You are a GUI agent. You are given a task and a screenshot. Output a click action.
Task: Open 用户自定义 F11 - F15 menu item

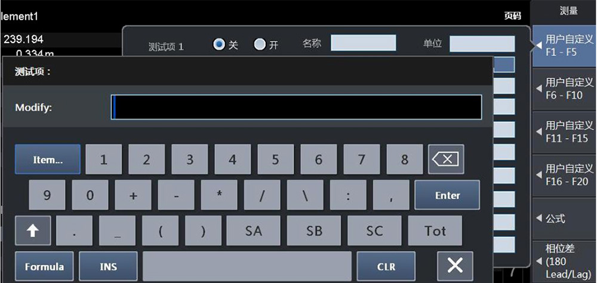click(x=565, y=132)
